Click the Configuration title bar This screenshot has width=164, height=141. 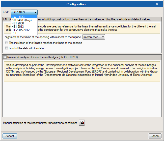(x=76, y=4)
